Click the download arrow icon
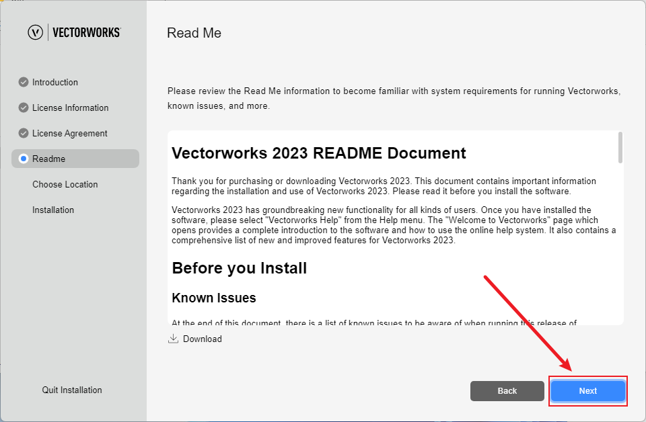Viewport: 646px width, 422px height. [173, 339]
